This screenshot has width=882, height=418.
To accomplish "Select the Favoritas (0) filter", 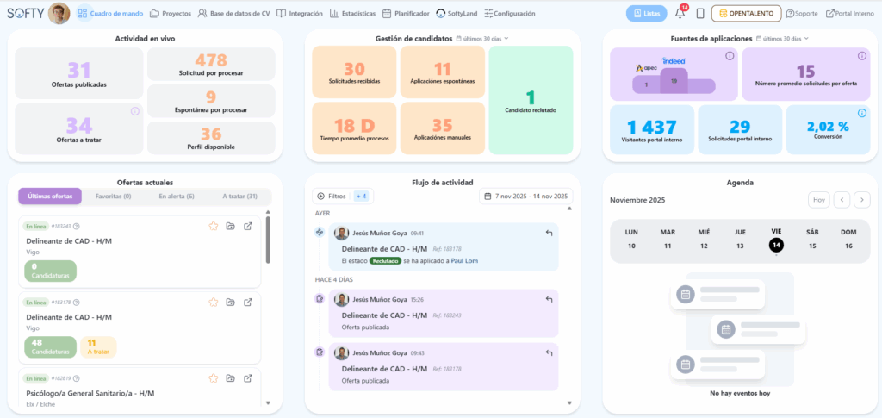I will coord(113,197).
